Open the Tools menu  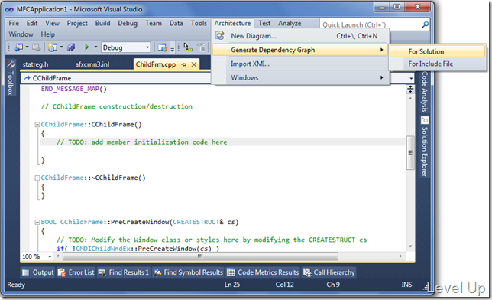[199, 23]
